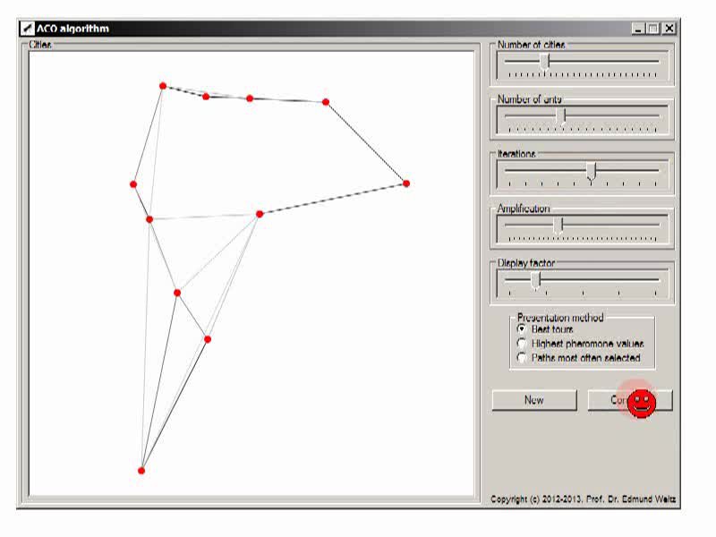Click the rightmost red city node
Image resolution: width=716 pixels, height=537 pixels.
[406, 183]
